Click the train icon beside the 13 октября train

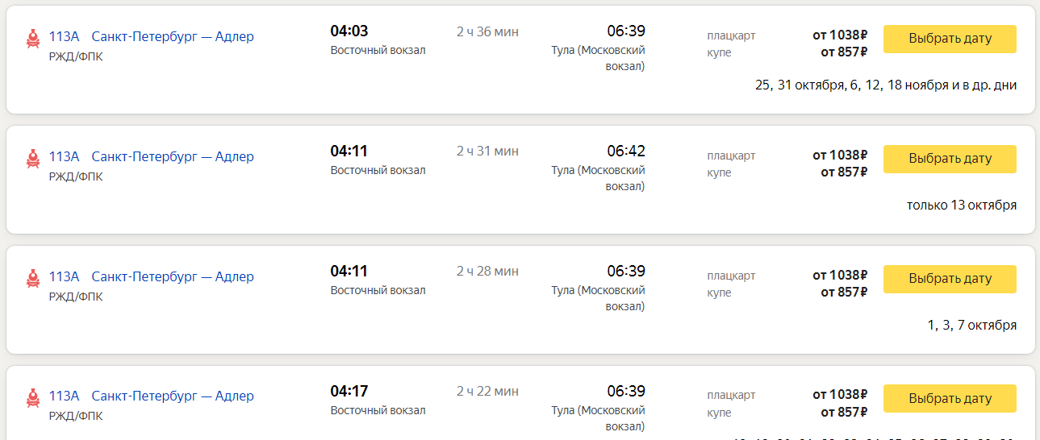point(33,159)
